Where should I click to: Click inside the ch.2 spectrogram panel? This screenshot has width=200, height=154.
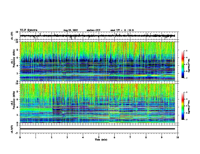pyautogui.click(x=97, y=103)
